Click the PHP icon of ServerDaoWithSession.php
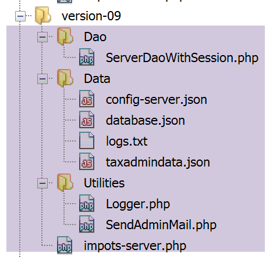The height and width of the screenshot is (257, 273). coord(87,57)
